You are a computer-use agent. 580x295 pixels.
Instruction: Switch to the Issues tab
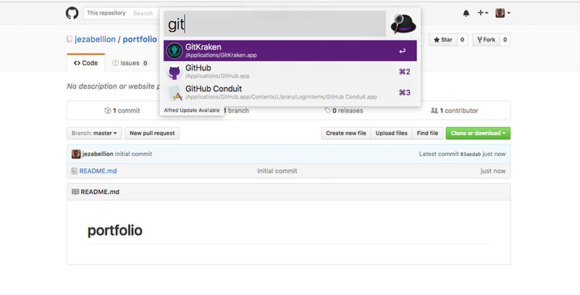click(130, 63)
